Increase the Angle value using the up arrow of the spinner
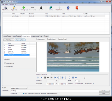Image resolution: width=112 pixels, height=101 pixels. 79,80
